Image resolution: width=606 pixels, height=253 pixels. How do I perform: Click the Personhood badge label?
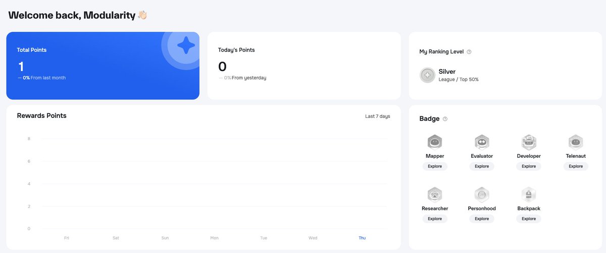482,209
